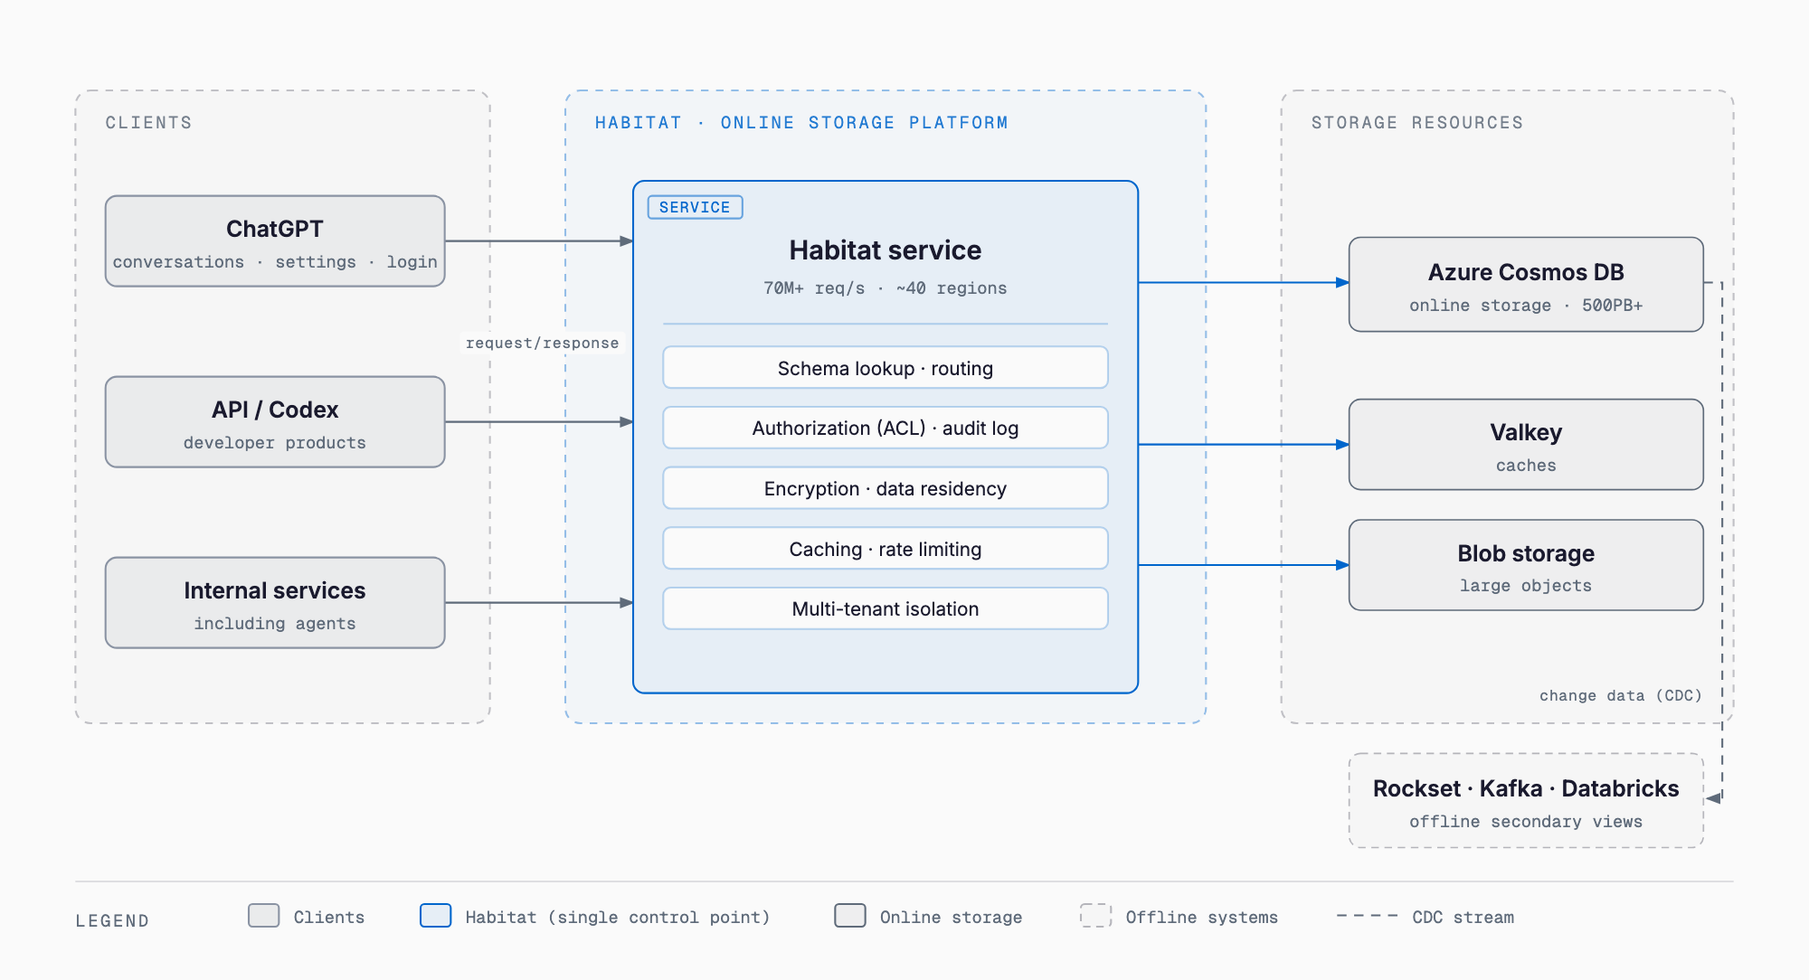Image resolution: width=1809 pixels, height=980 pixels.
Task: Select the API / Codex box title
Action: point(275,410)
